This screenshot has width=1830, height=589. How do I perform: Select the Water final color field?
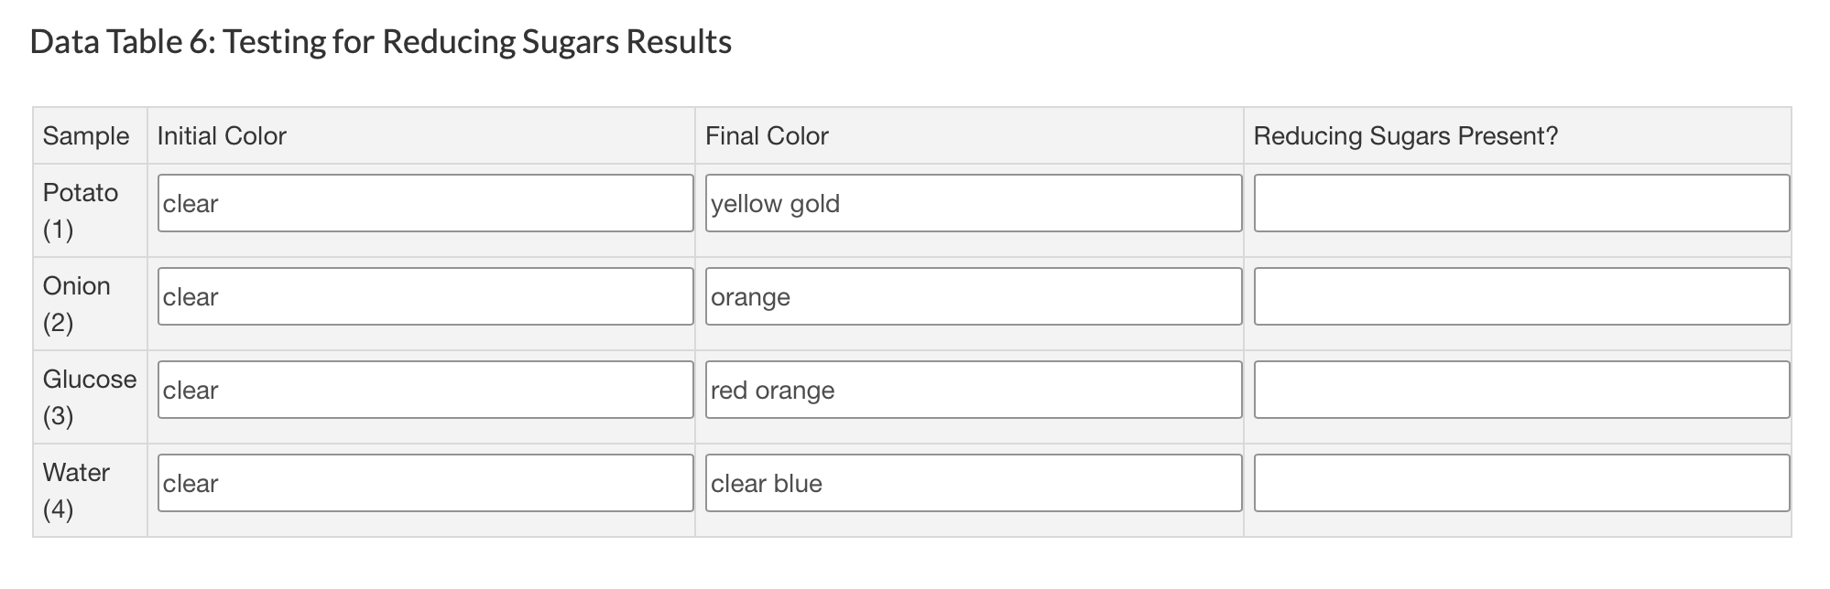(973, 483)
